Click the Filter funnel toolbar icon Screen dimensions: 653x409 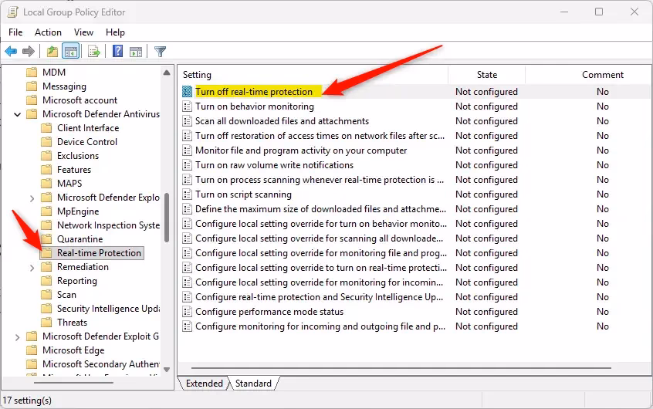tap(160, 52)
